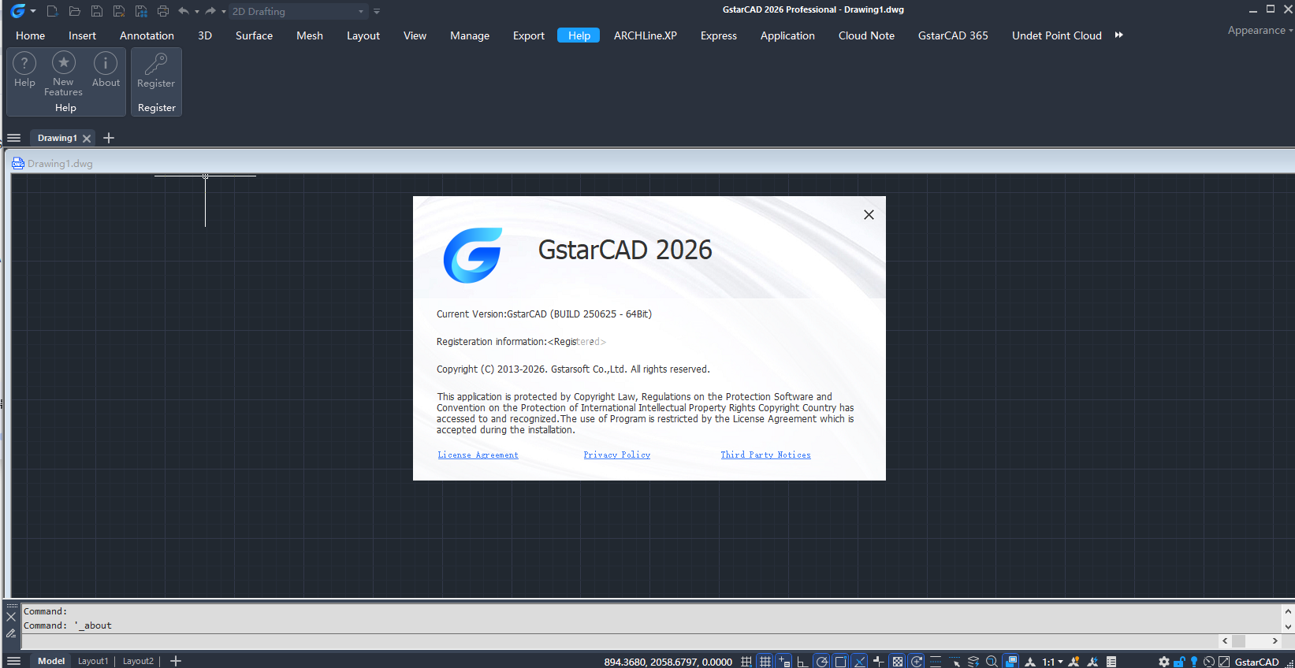The image size is (1295, 668).
Task: Click the Plot printer icon
Action: tap(163, 11)
